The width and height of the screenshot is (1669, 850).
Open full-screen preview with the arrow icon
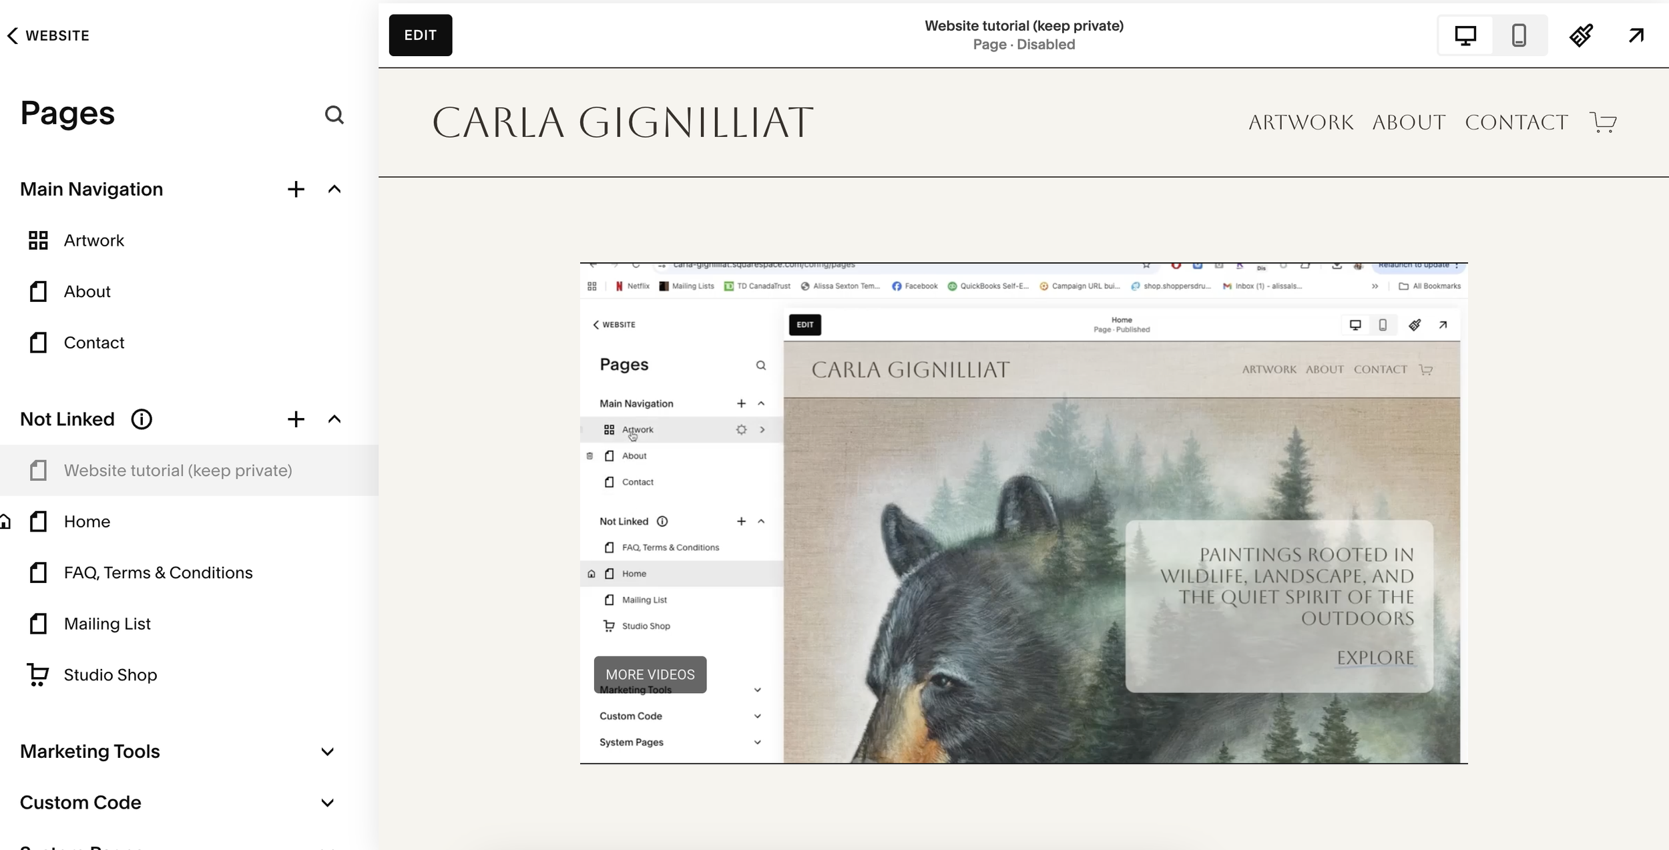click(1636, 35)
